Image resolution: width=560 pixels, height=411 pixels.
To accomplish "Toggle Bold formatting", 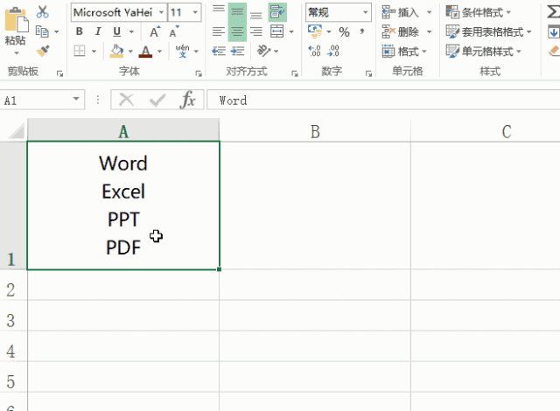I will (x=80, y=31).
